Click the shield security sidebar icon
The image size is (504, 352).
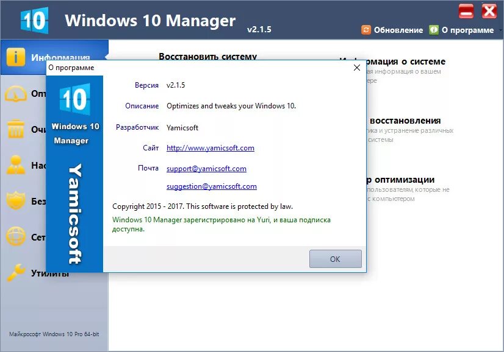(15, 200)
